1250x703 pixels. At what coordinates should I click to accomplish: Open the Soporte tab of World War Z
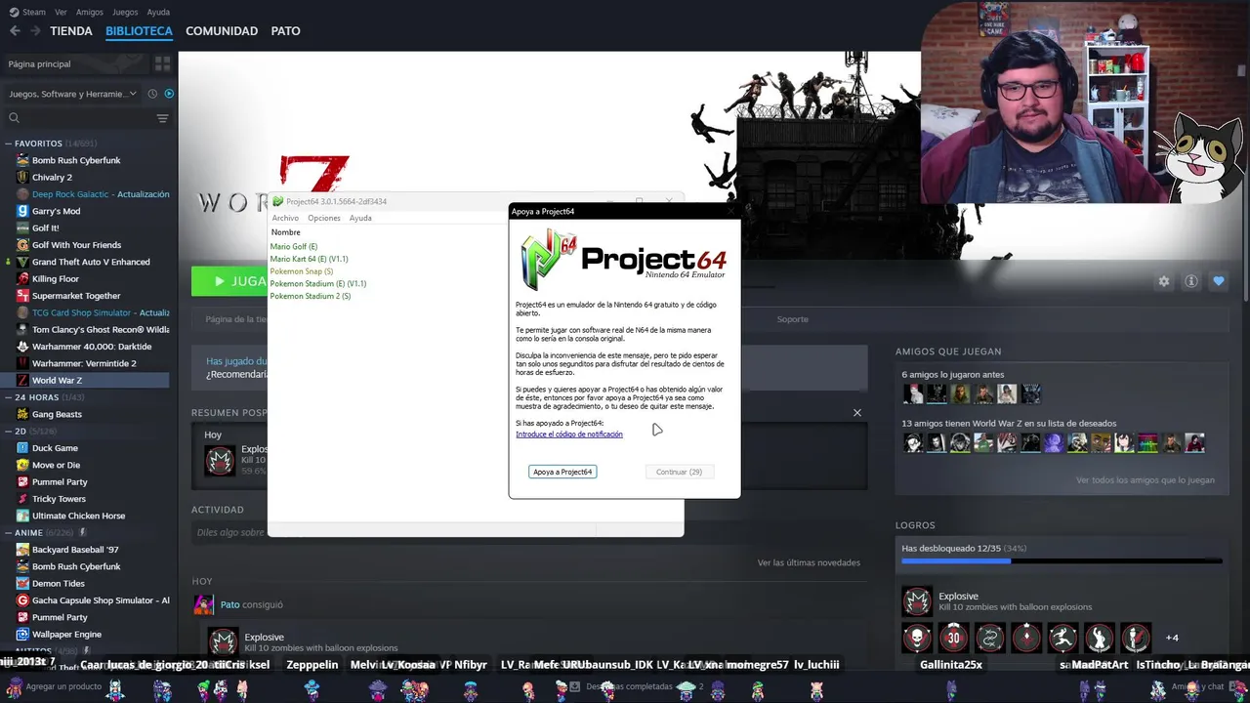[792, 319]
